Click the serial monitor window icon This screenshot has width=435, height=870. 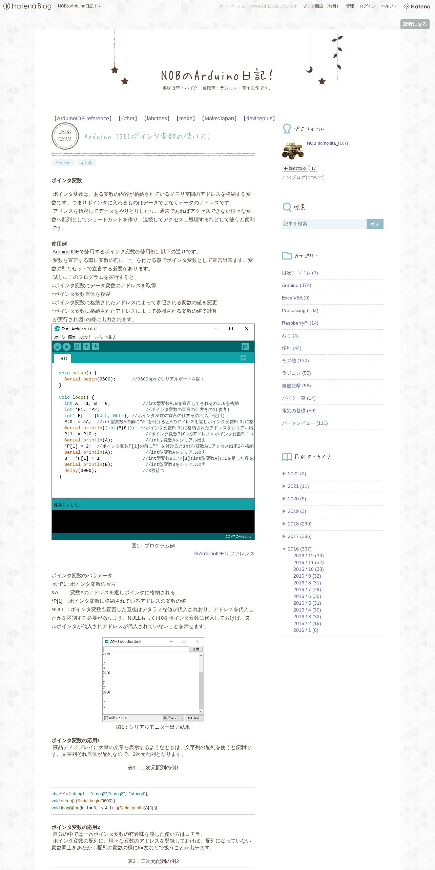pos(107,641)
